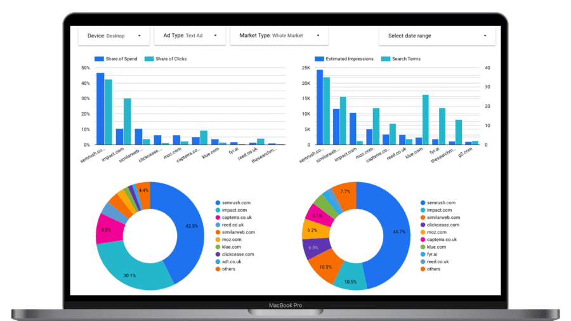Click semrush.com in the right donut legend
The width and height of the screenshot is (571, 321).
[x=438, y=203]
